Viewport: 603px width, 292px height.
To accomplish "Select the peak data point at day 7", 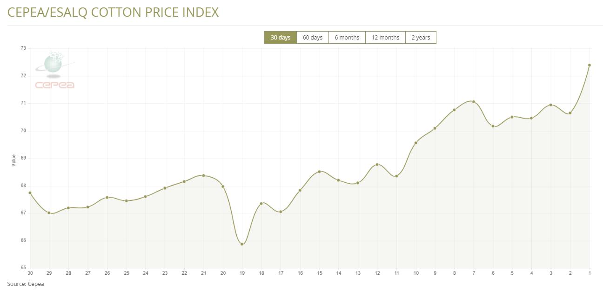I will [x=474, y=101].
